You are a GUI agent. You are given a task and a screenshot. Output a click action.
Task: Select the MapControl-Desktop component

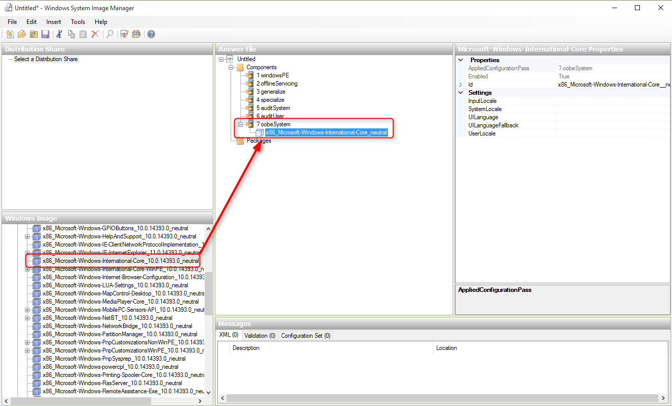click(123, 293)
